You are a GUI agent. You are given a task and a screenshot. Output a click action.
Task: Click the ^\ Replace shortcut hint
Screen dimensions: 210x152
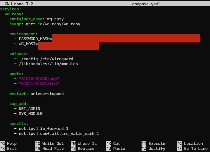coord(83,149)
